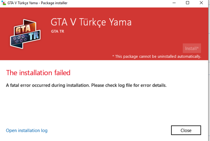Click the GTA TR publisher name
This screenshot has width=210, height=141.
58,32
